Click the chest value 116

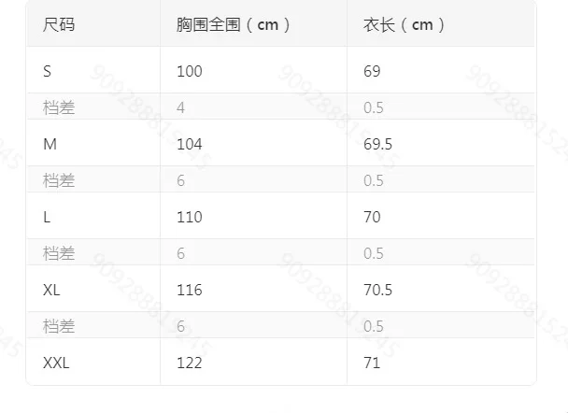pos(189,290)
